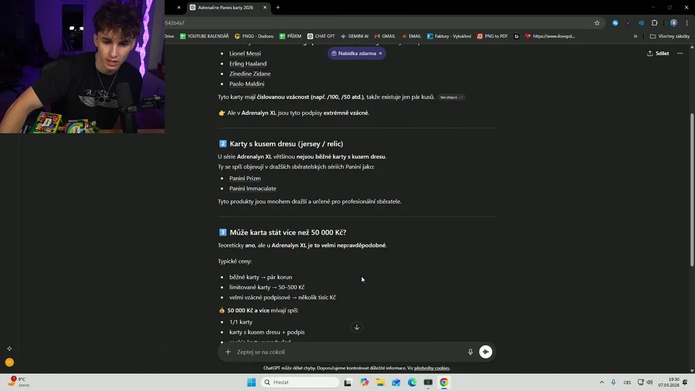Click the microphone dictation icon in composer
The image size is (695, 391).
[470, 352]
